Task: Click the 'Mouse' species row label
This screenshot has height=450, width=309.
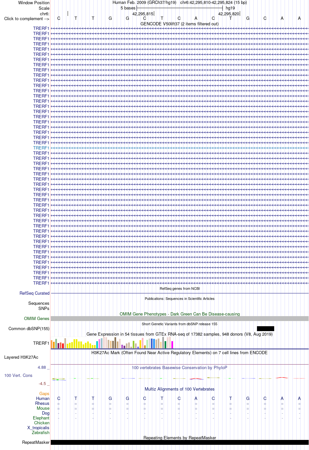Action: pos(43,408)
